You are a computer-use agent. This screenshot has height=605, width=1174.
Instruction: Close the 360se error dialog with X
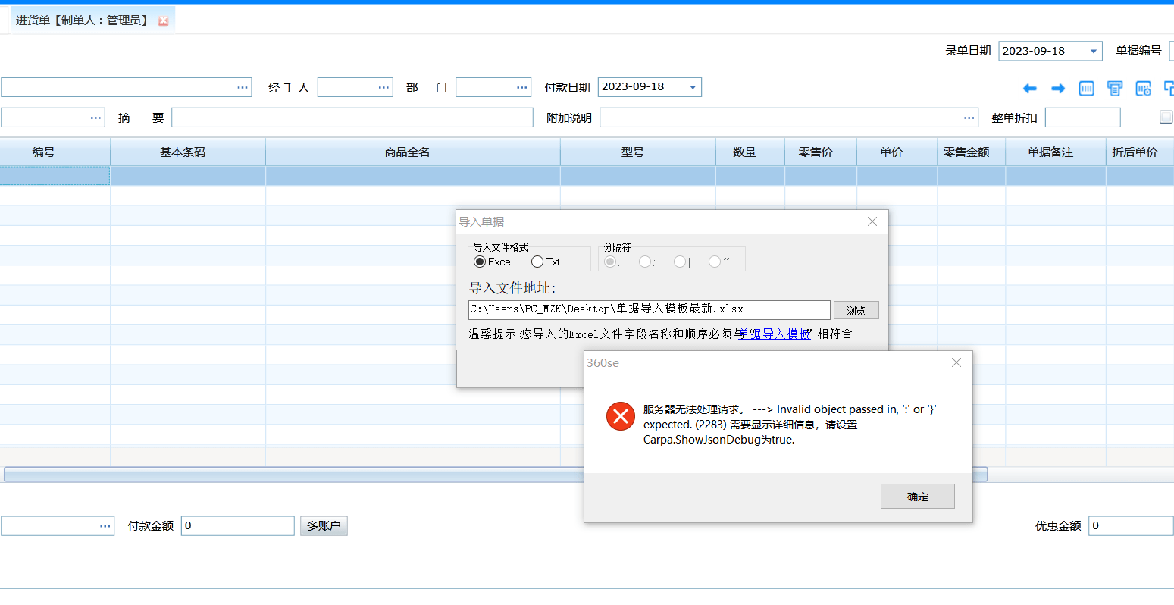[x=956, y=362]
